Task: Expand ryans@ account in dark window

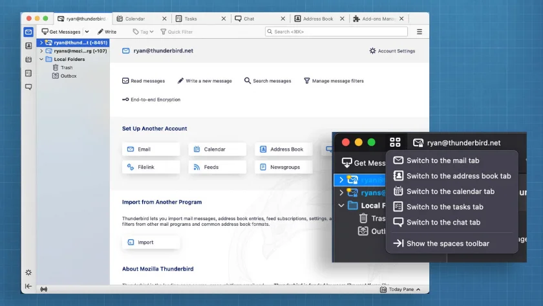Action: (x=341, y=193)
